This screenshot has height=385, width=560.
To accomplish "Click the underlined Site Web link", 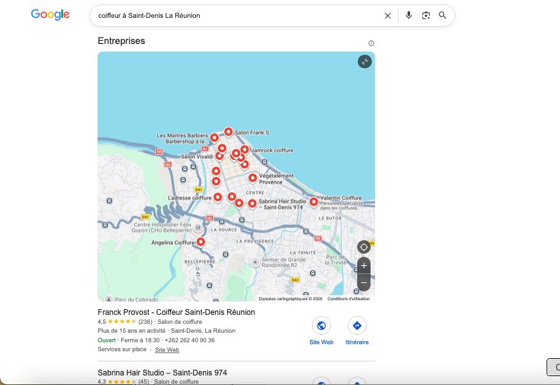I will (166, 350).
